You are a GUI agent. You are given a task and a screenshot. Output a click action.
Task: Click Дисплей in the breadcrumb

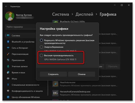(84, 14)
